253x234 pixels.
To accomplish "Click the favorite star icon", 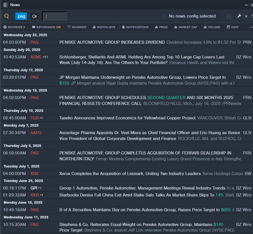I will [164, 16].
